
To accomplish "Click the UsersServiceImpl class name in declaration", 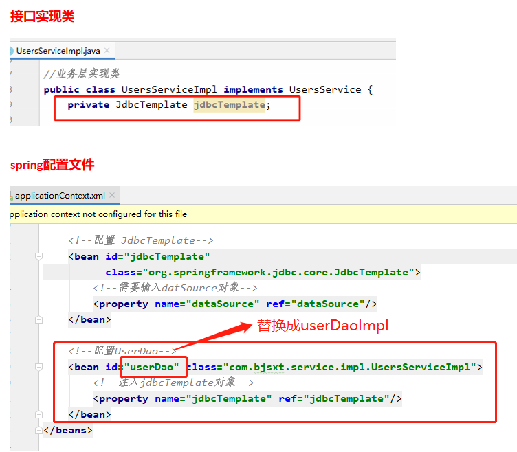I will (x=169, y=89).
